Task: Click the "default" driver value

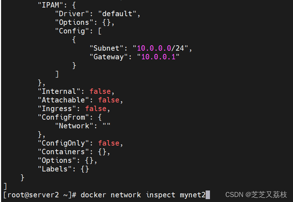Action: tap(117, 14)
